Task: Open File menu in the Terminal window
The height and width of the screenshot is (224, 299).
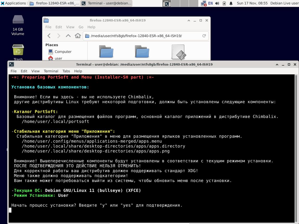Action: pyautogui.click(x=13, y=71)
